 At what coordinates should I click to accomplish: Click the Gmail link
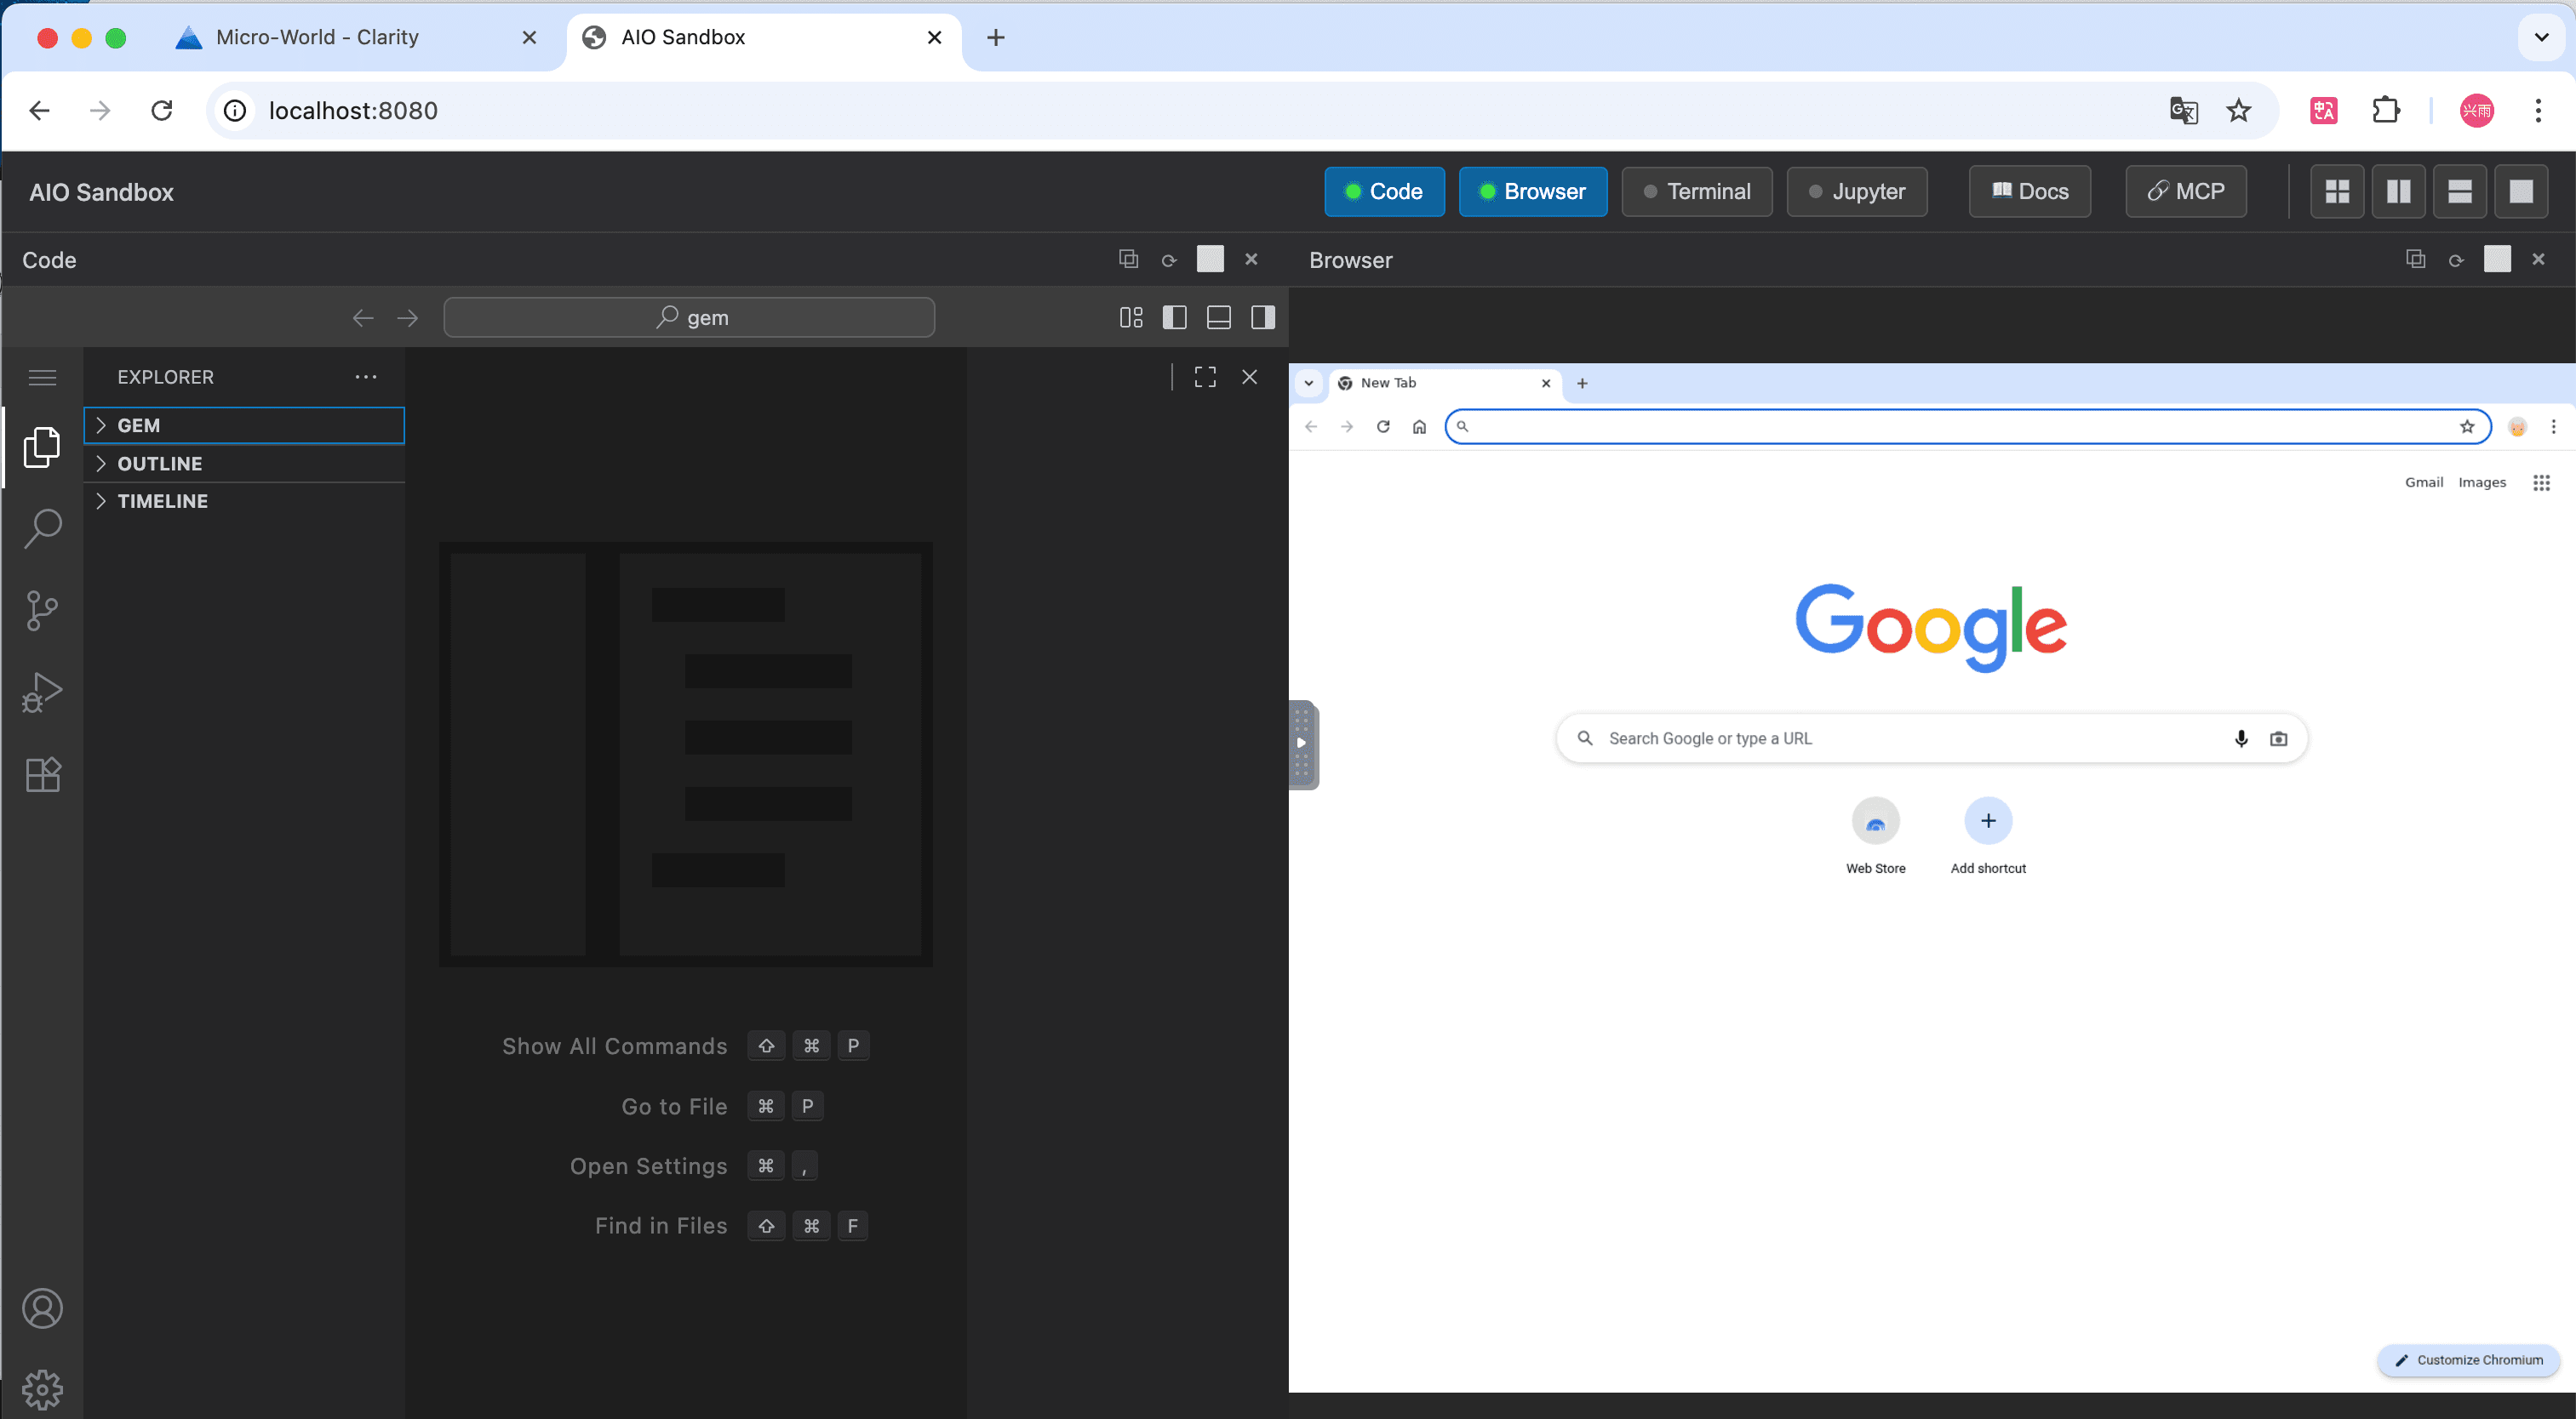(x=2423, y=482)
